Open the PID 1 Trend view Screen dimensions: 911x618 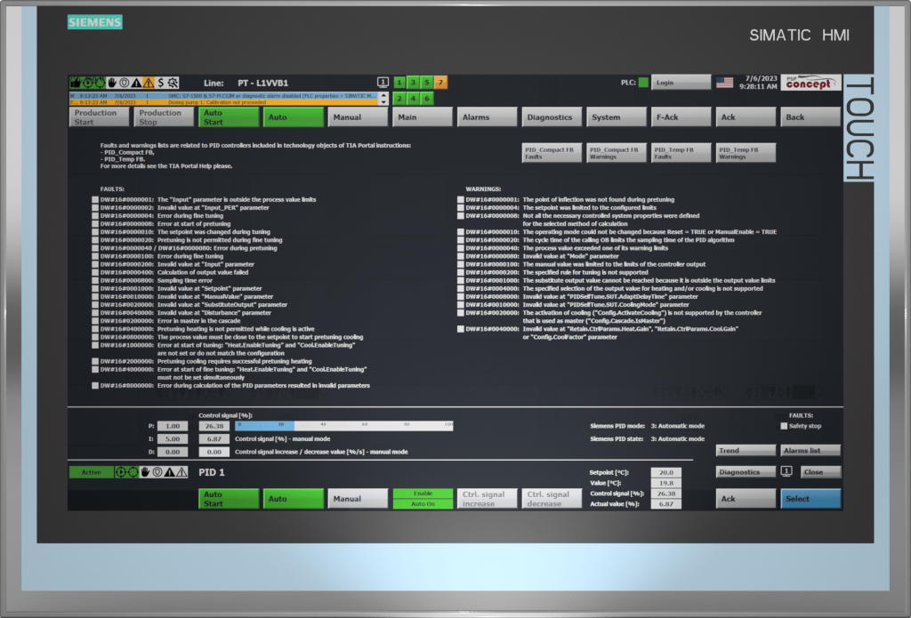pyautogui.click(x=746, y=450)
